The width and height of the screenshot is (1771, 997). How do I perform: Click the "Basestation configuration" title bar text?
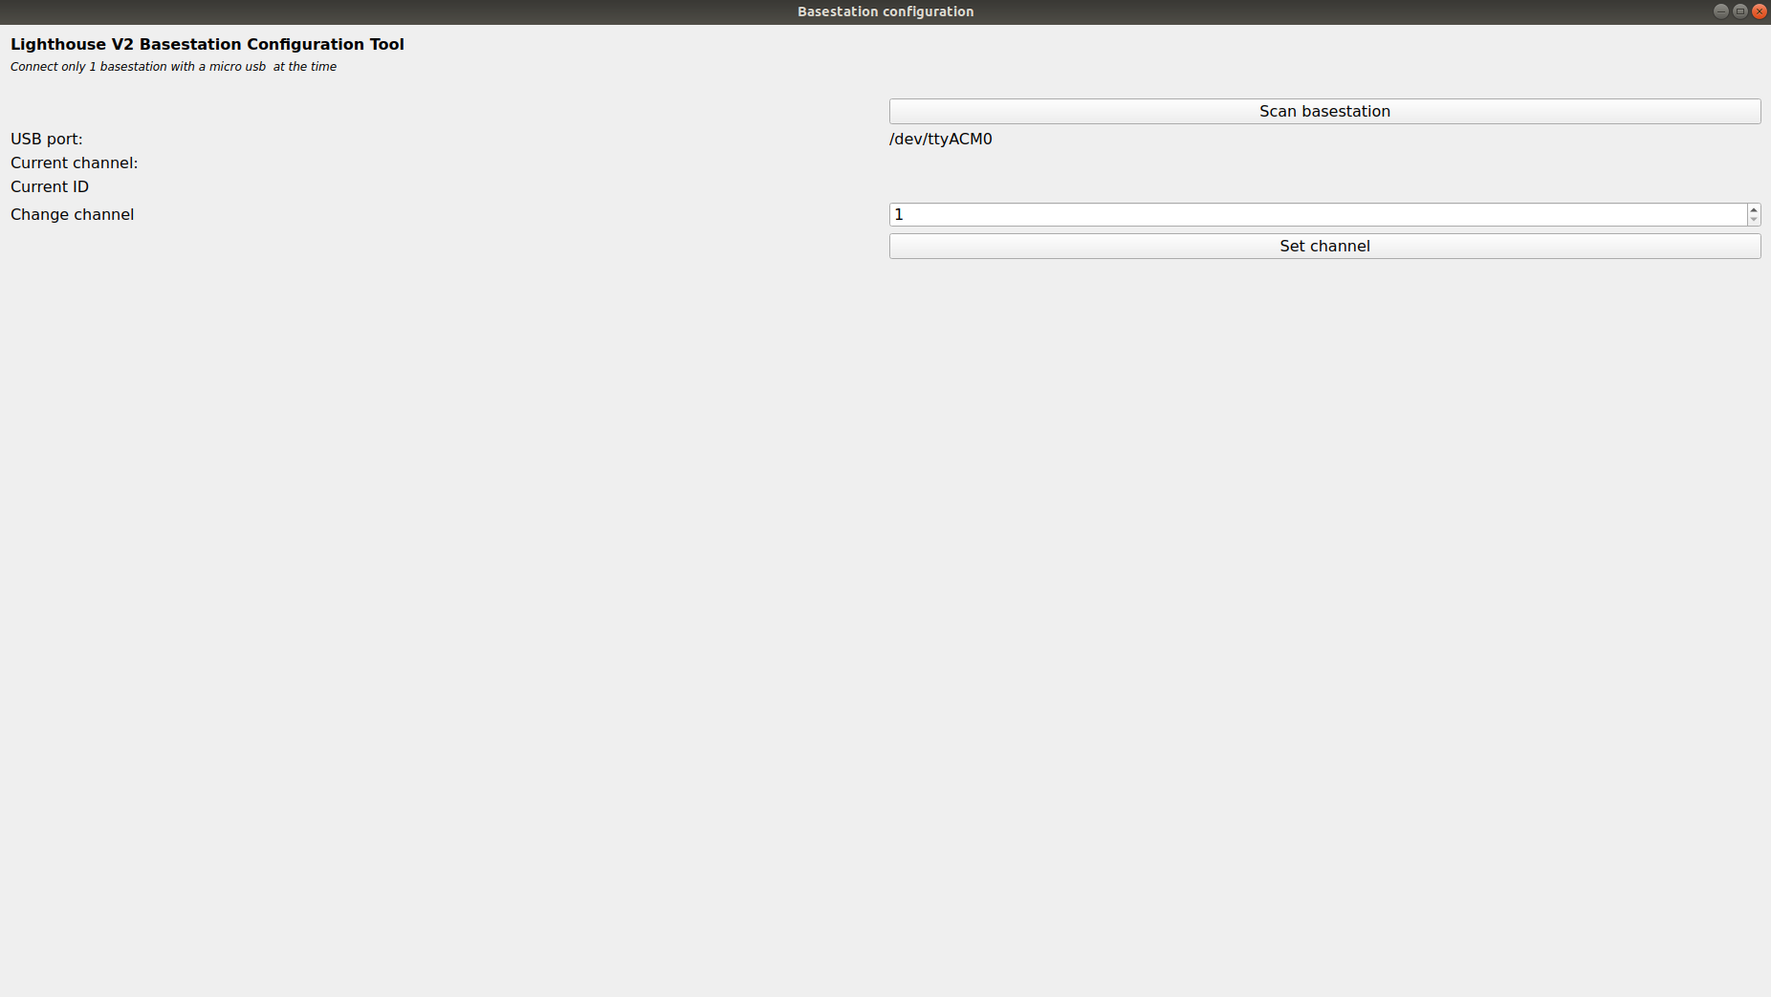885,11
